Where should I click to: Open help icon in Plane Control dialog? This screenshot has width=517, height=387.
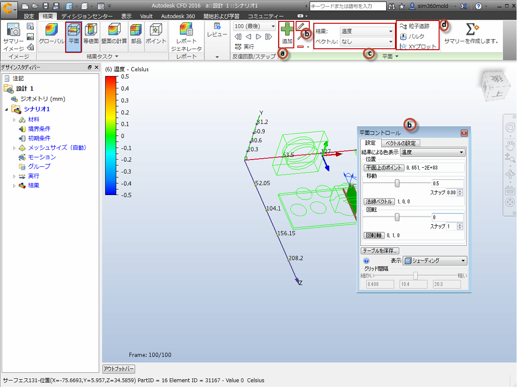coord(366,261)
